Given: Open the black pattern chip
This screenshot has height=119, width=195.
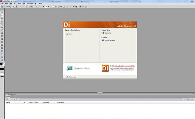Looking at the screenshot, I should (2, 69).
